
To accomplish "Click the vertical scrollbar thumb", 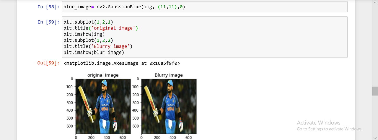I will [375, 91].
